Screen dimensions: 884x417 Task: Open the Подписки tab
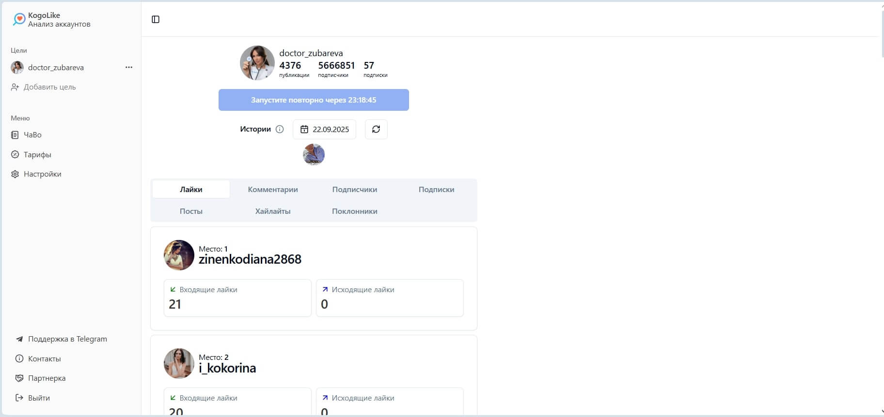436,189
